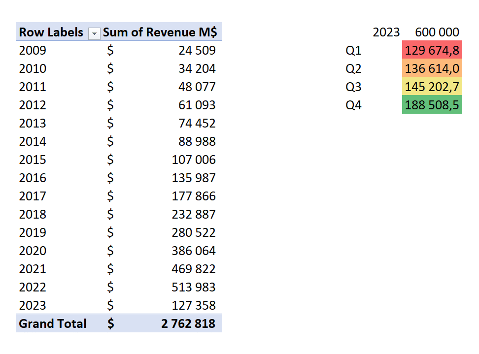Viewport: 479px width, 354px height.
Task: Click the Grand Total value 2 762 818
Action: point(188,323)
